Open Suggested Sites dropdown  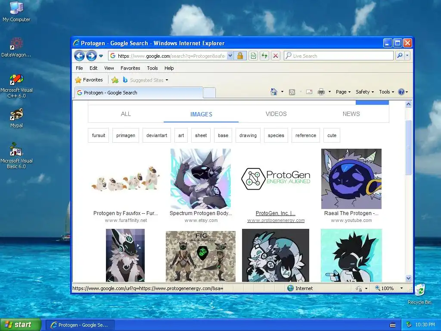(146, 80)
